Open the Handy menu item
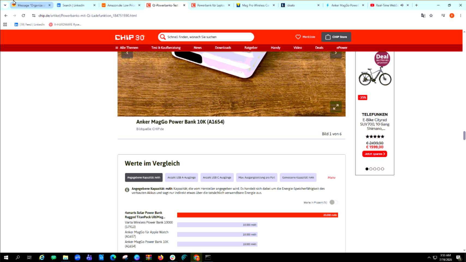The height and width of the screenshot is (262, 466). tap(275, 48)
